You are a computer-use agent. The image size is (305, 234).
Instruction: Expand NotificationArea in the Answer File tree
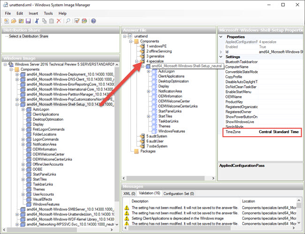(149, 91)
